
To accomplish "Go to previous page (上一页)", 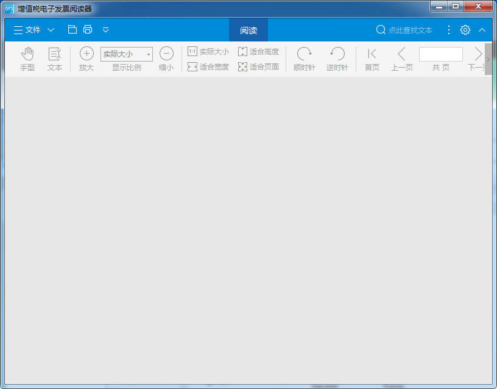I will [401, 59].
